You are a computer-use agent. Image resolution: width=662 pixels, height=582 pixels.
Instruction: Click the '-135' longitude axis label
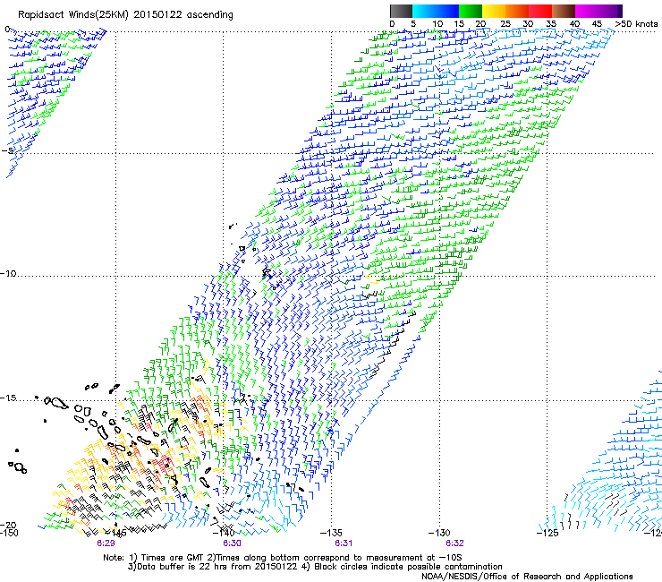331,533
